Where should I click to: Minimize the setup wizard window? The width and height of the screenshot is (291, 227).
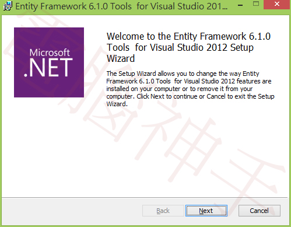tap(240, 5)
